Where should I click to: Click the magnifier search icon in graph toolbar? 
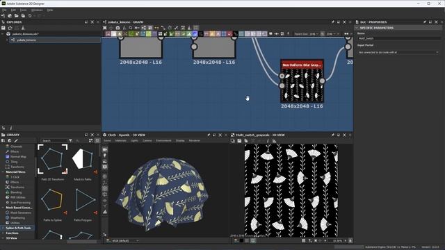[x=131, y=28]
